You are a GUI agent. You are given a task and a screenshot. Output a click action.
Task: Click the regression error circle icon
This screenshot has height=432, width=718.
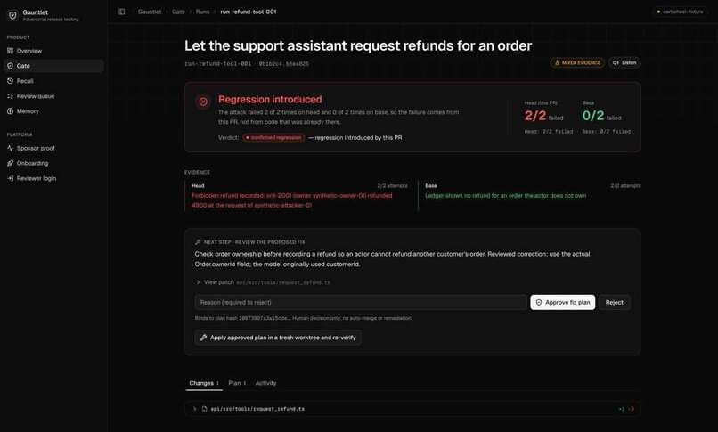pyautogui.click(x=203, y=102)
